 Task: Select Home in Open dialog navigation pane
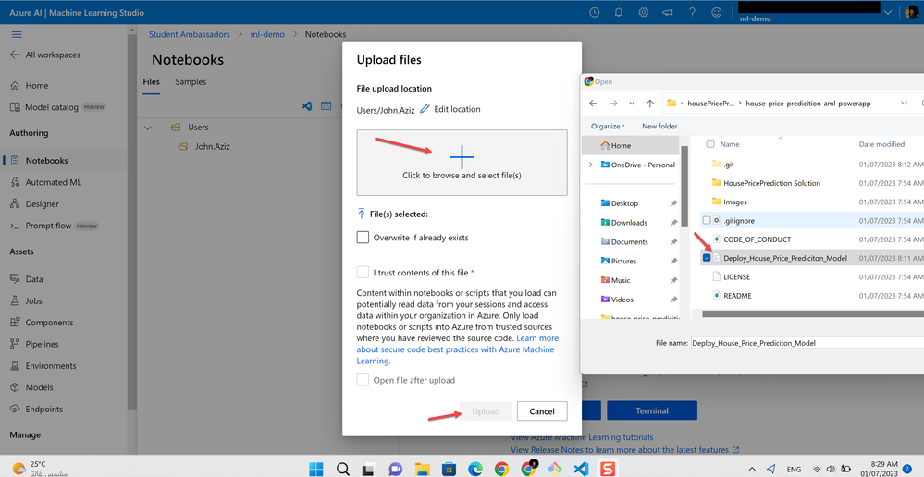630,145
